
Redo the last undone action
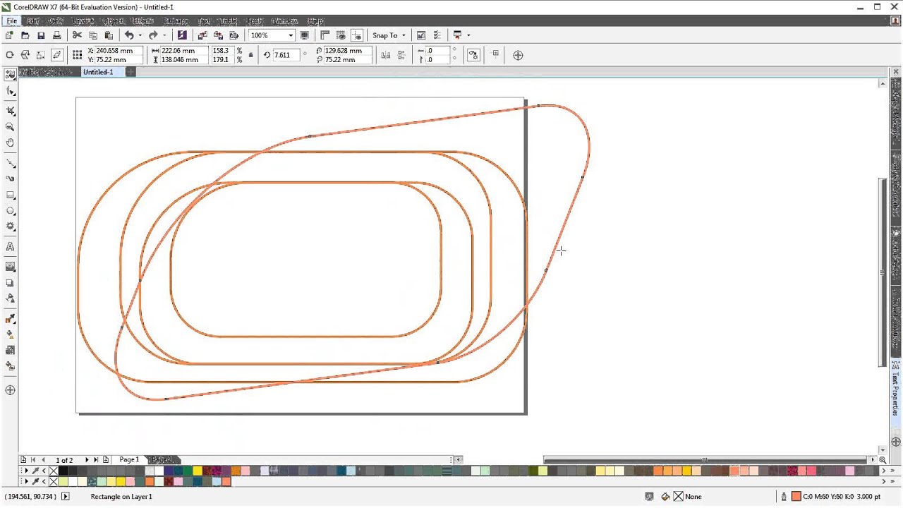pyautogui.click(x=153, y=35)
